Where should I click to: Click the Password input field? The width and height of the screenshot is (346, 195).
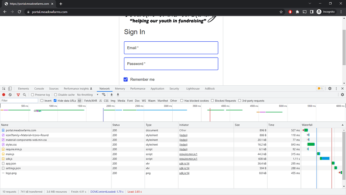click(x=171, y=64)
